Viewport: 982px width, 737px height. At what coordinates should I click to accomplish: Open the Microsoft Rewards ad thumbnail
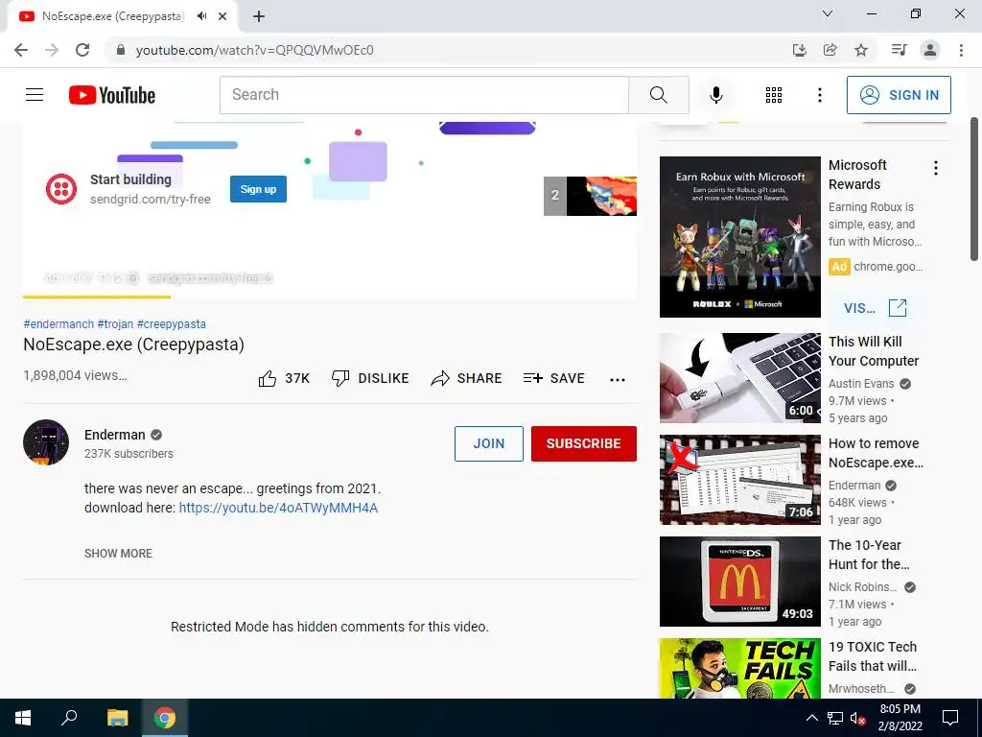(x=739, y=237)
